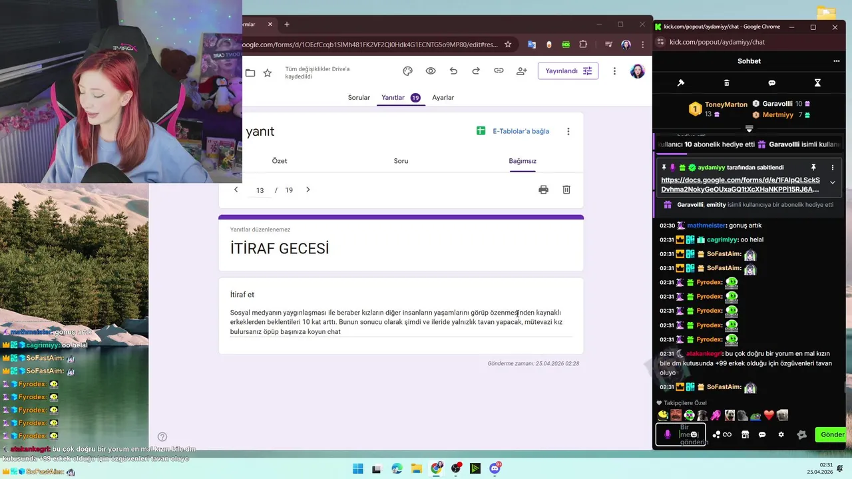Open Kick chat moderation gavel icon

[681, 83]
